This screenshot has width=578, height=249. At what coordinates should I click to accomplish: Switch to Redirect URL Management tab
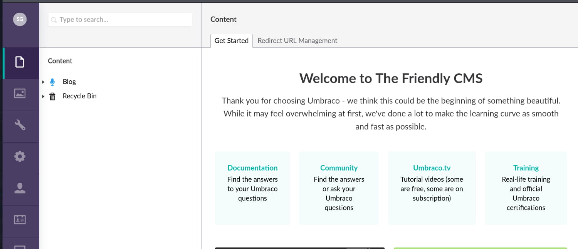tap(297, 41)
